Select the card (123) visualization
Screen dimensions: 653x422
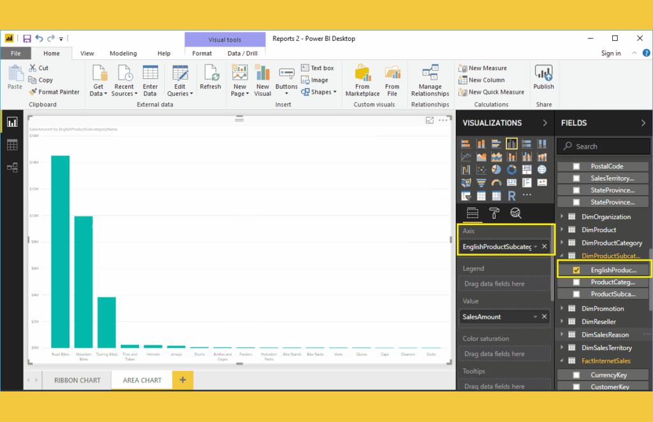point(511,182)
